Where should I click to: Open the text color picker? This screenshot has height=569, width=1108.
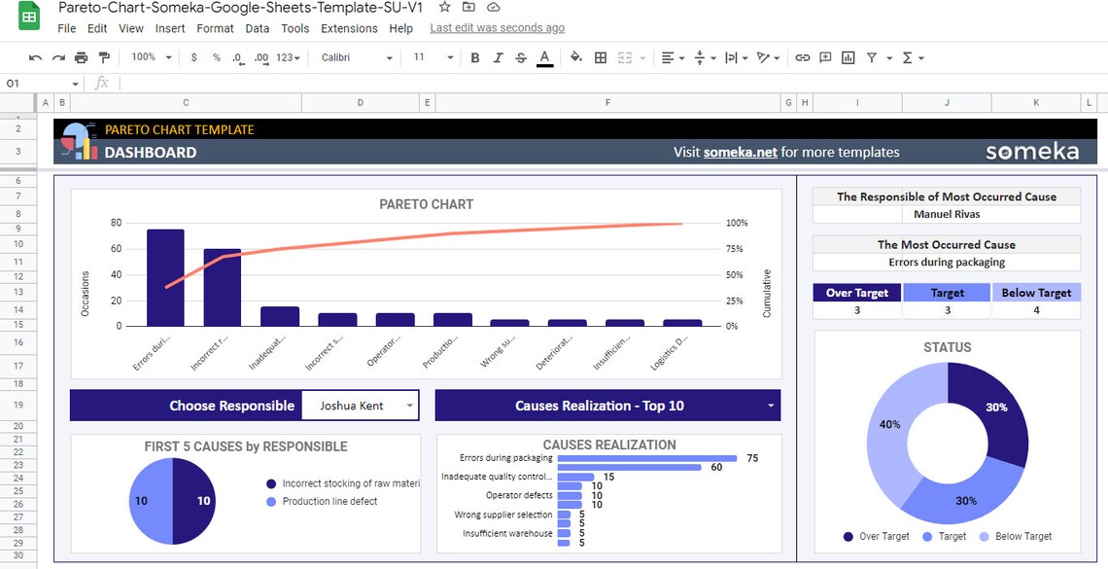[544, 57]
